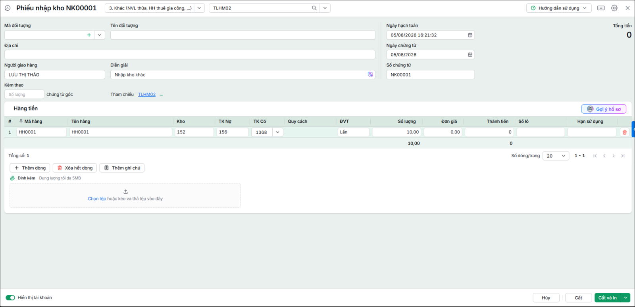This screenshot has width=635, height=307.
Task: Click Xóa hết dòng to clear rows
Action: 75,168
